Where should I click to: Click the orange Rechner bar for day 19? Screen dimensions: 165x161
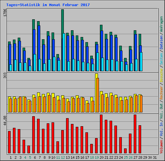tap(98, 95)
